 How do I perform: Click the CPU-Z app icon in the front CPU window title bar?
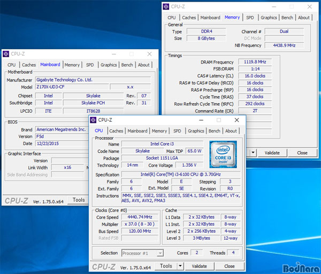click(93, 120)
